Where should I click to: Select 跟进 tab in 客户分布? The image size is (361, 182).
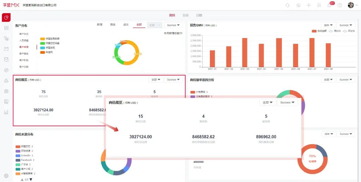coord(113,25)
